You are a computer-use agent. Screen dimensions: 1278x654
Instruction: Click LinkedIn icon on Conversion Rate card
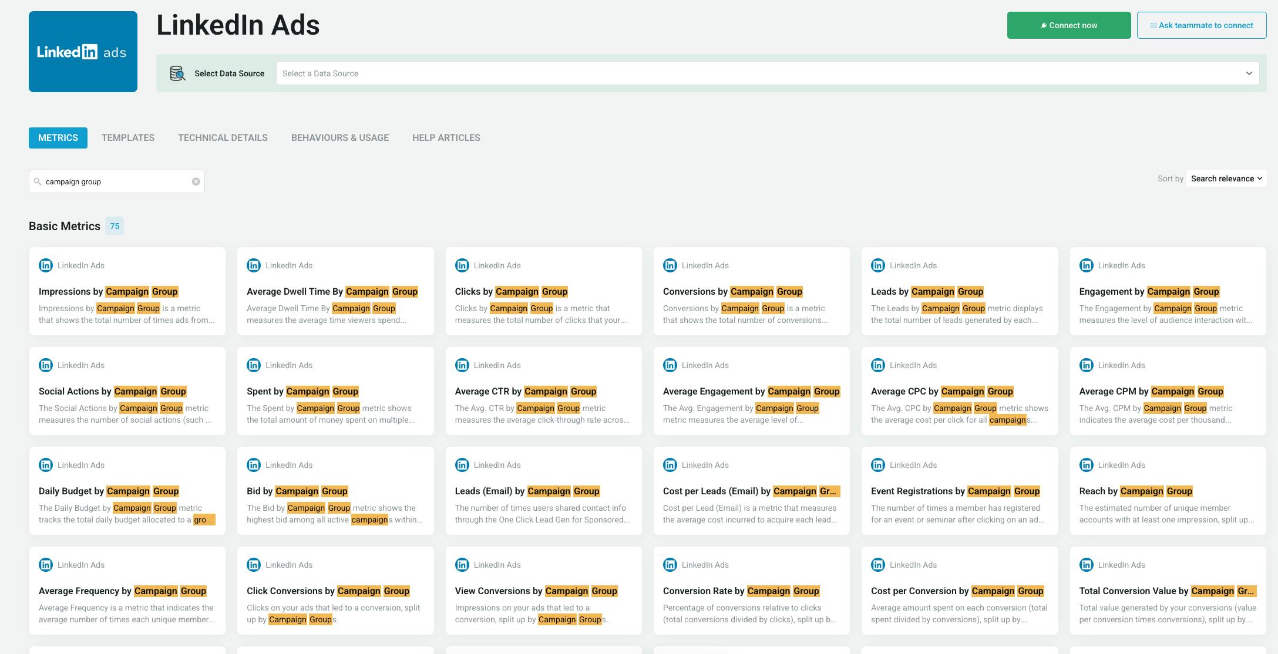pyautogui.click(x=670, y=565)
